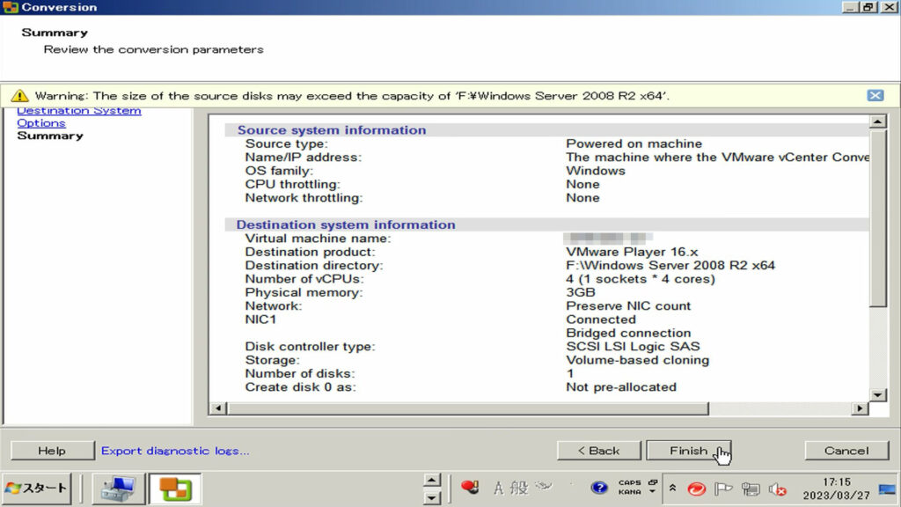Open Export diagnostic logs link
This screenshot has width=901, height=507.
(175, 451)
